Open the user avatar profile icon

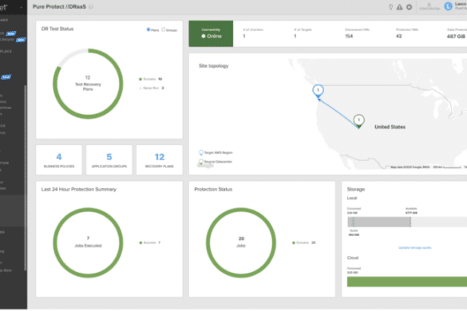coord(448,6)
